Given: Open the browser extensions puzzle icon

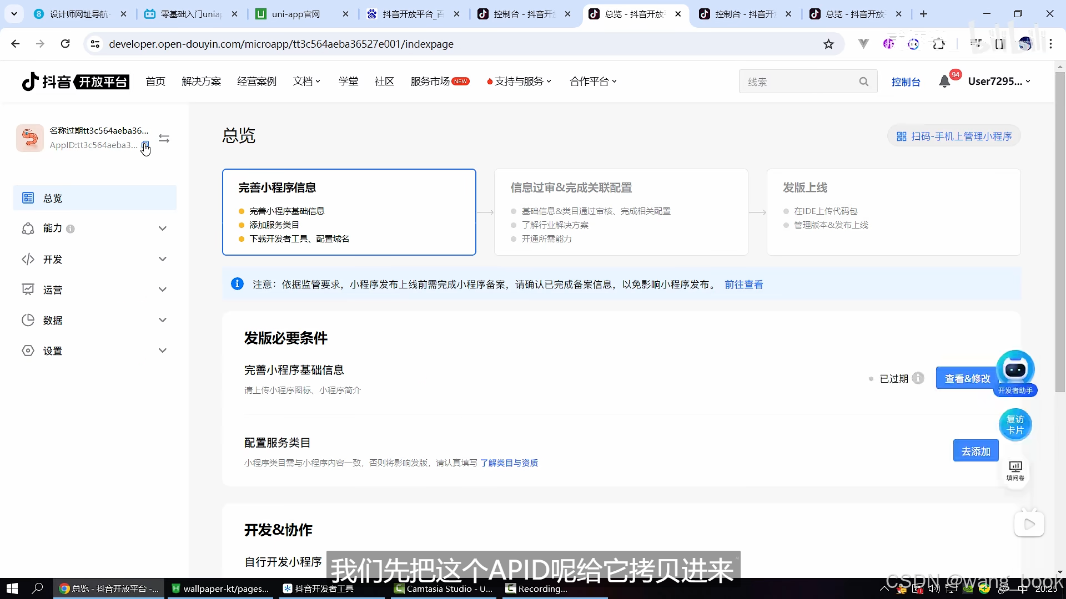Looking at the screenshot, I should [x=938, y=44].
